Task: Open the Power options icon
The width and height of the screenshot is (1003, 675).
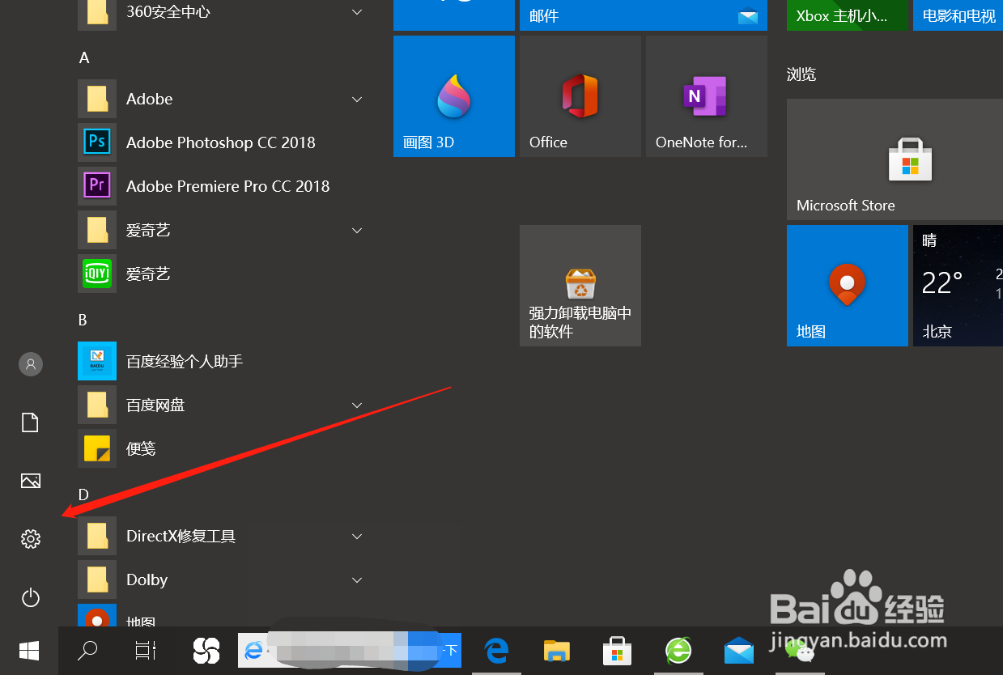Action: 30,598
